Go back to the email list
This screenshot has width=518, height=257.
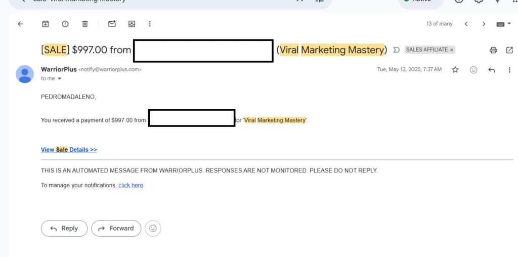(x=20, y=24)
